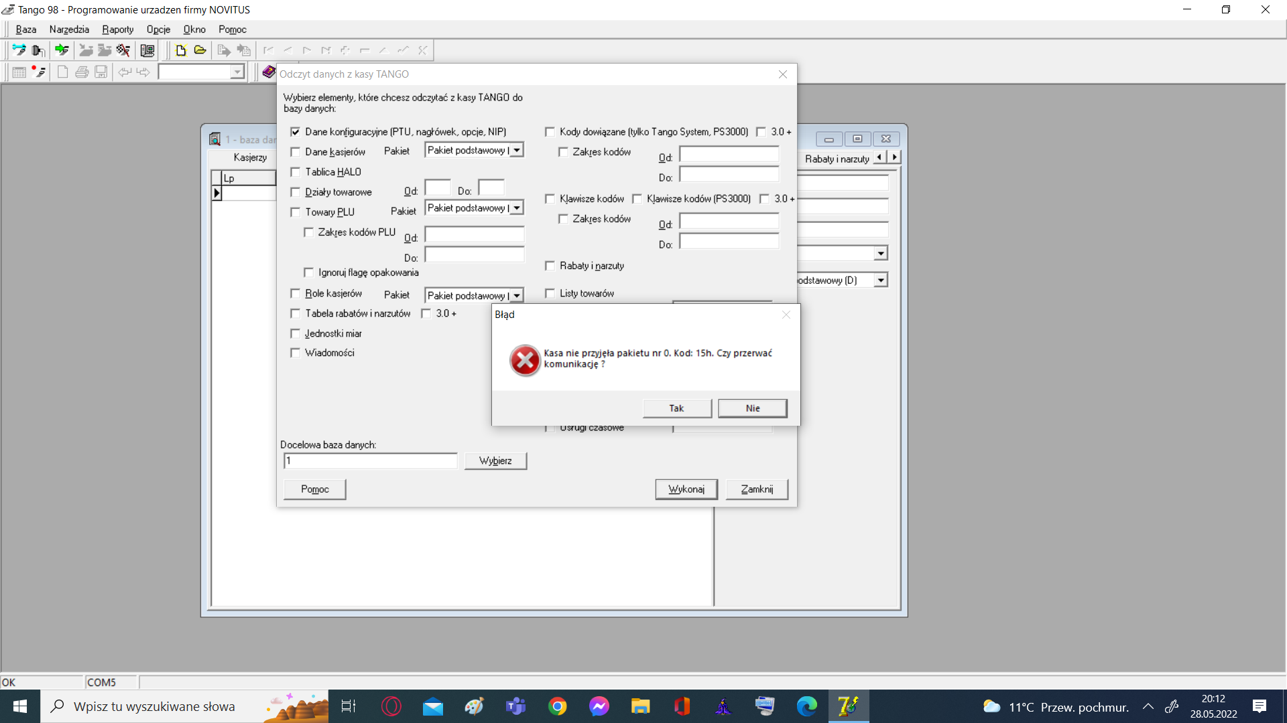1287x723 pixels.
Task: Click the Docelowa baza danych input field
Action: (370, 461)
